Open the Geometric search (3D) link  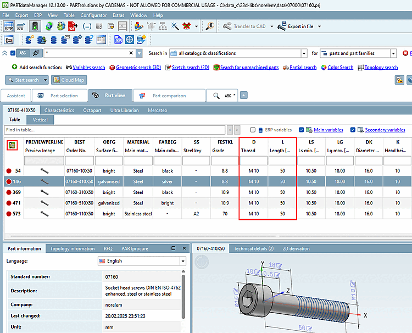[138, 68]
